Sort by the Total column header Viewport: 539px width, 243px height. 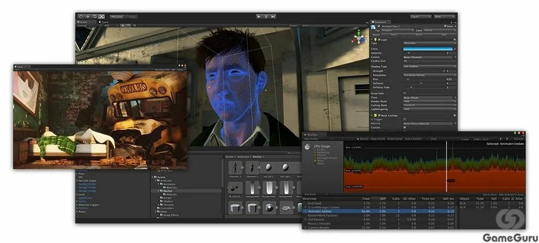pos(366,199)
